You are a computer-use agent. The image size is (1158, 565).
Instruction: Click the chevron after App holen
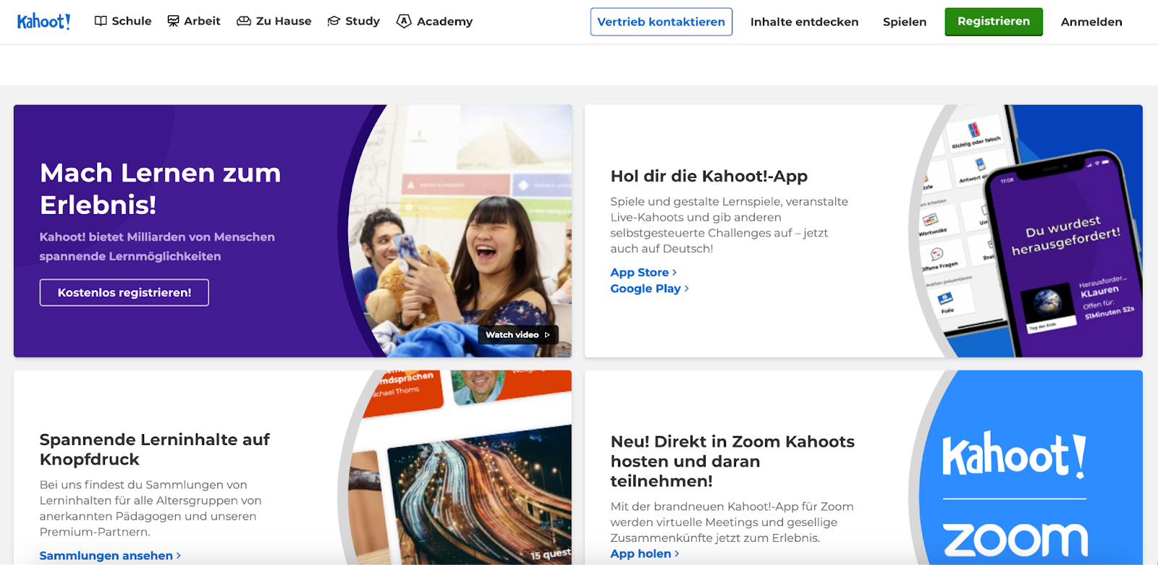(677, 553)
